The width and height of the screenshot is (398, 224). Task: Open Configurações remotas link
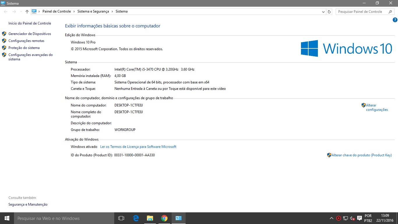(27, 41)
